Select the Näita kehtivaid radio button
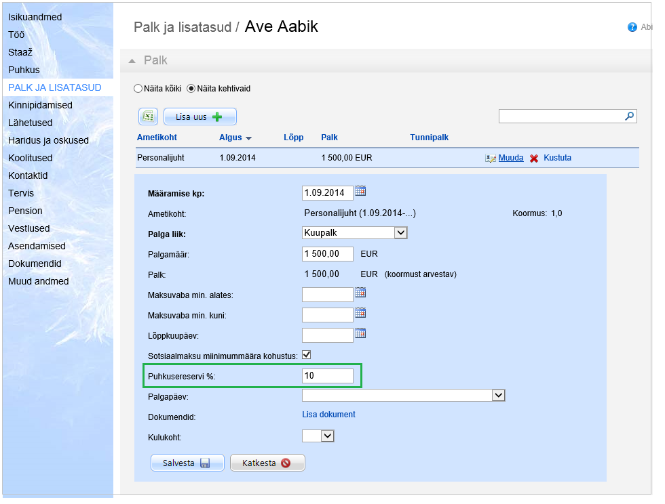 point(191,89)
